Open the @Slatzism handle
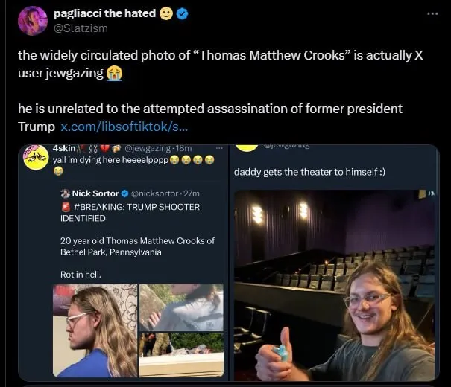This screenshot has height=387, width=451. pyautogui.click(x=79, y=28)
